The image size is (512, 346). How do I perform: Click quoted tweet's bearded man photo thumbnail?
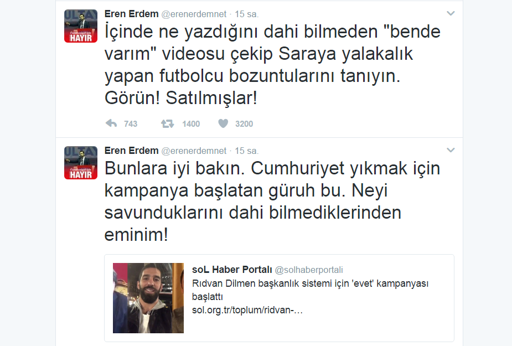pyautogui.click(x=148, y=298)
